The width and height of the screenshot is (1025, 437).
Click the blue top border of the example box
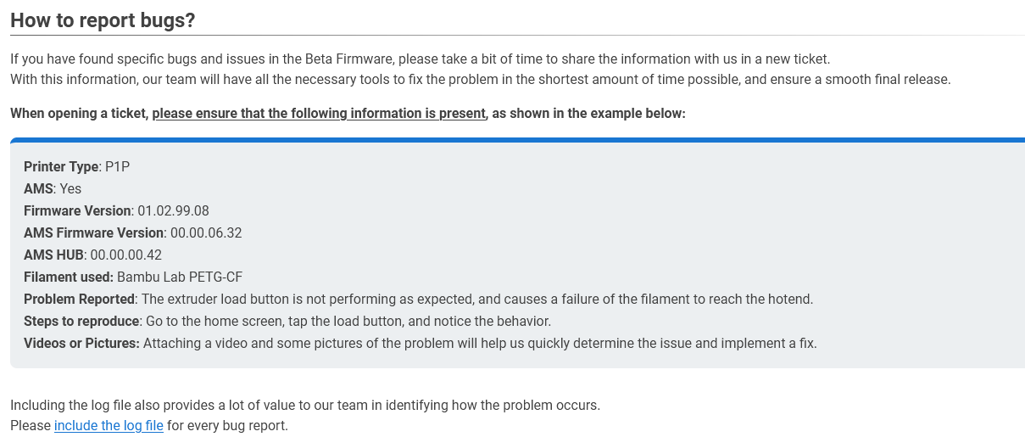[517, 140]
